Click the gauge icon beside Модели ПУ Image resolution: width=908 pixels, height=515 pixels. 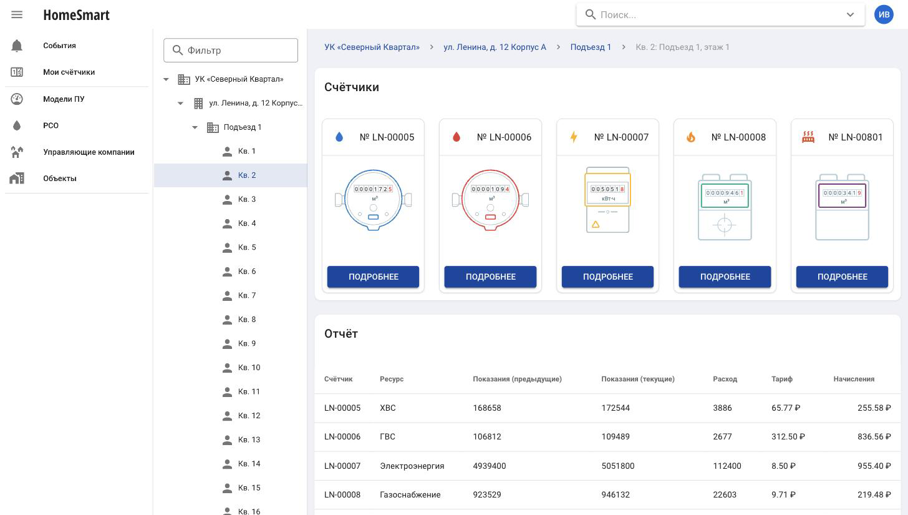(x=17, y=99)
